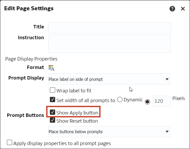Click the pixel width field showing 120
This screenshot has width=190, height=149.
[161, 101]
